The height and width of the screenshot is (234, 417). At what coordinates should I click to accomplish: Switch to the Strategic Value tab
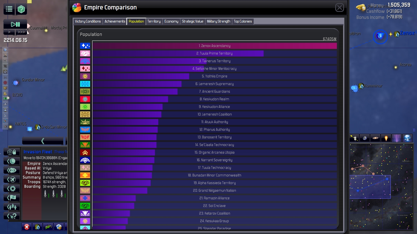point(193,21)
